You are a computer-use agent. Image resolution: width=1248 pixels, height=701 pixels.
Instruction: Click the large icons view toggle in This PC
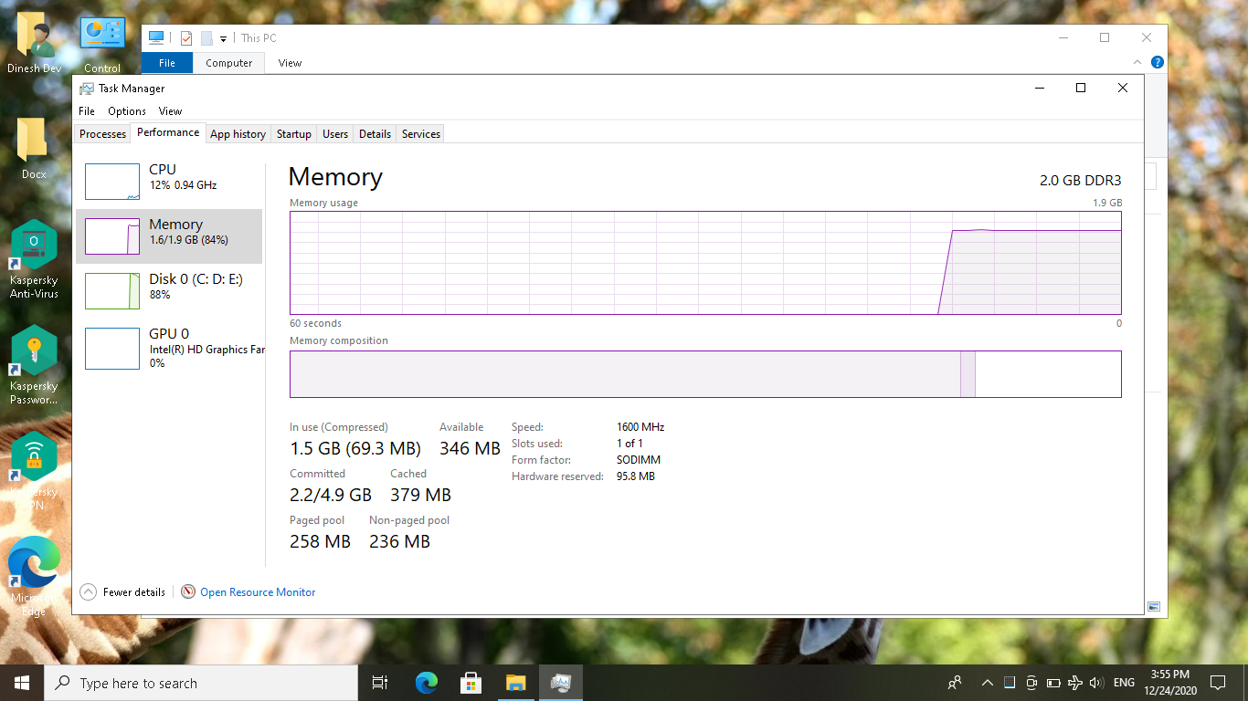click(x=1154, y=606)
